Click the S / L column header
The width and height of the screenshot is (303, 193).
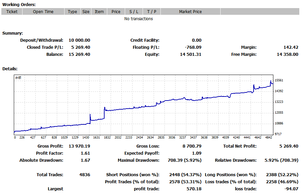pos(134,12)
